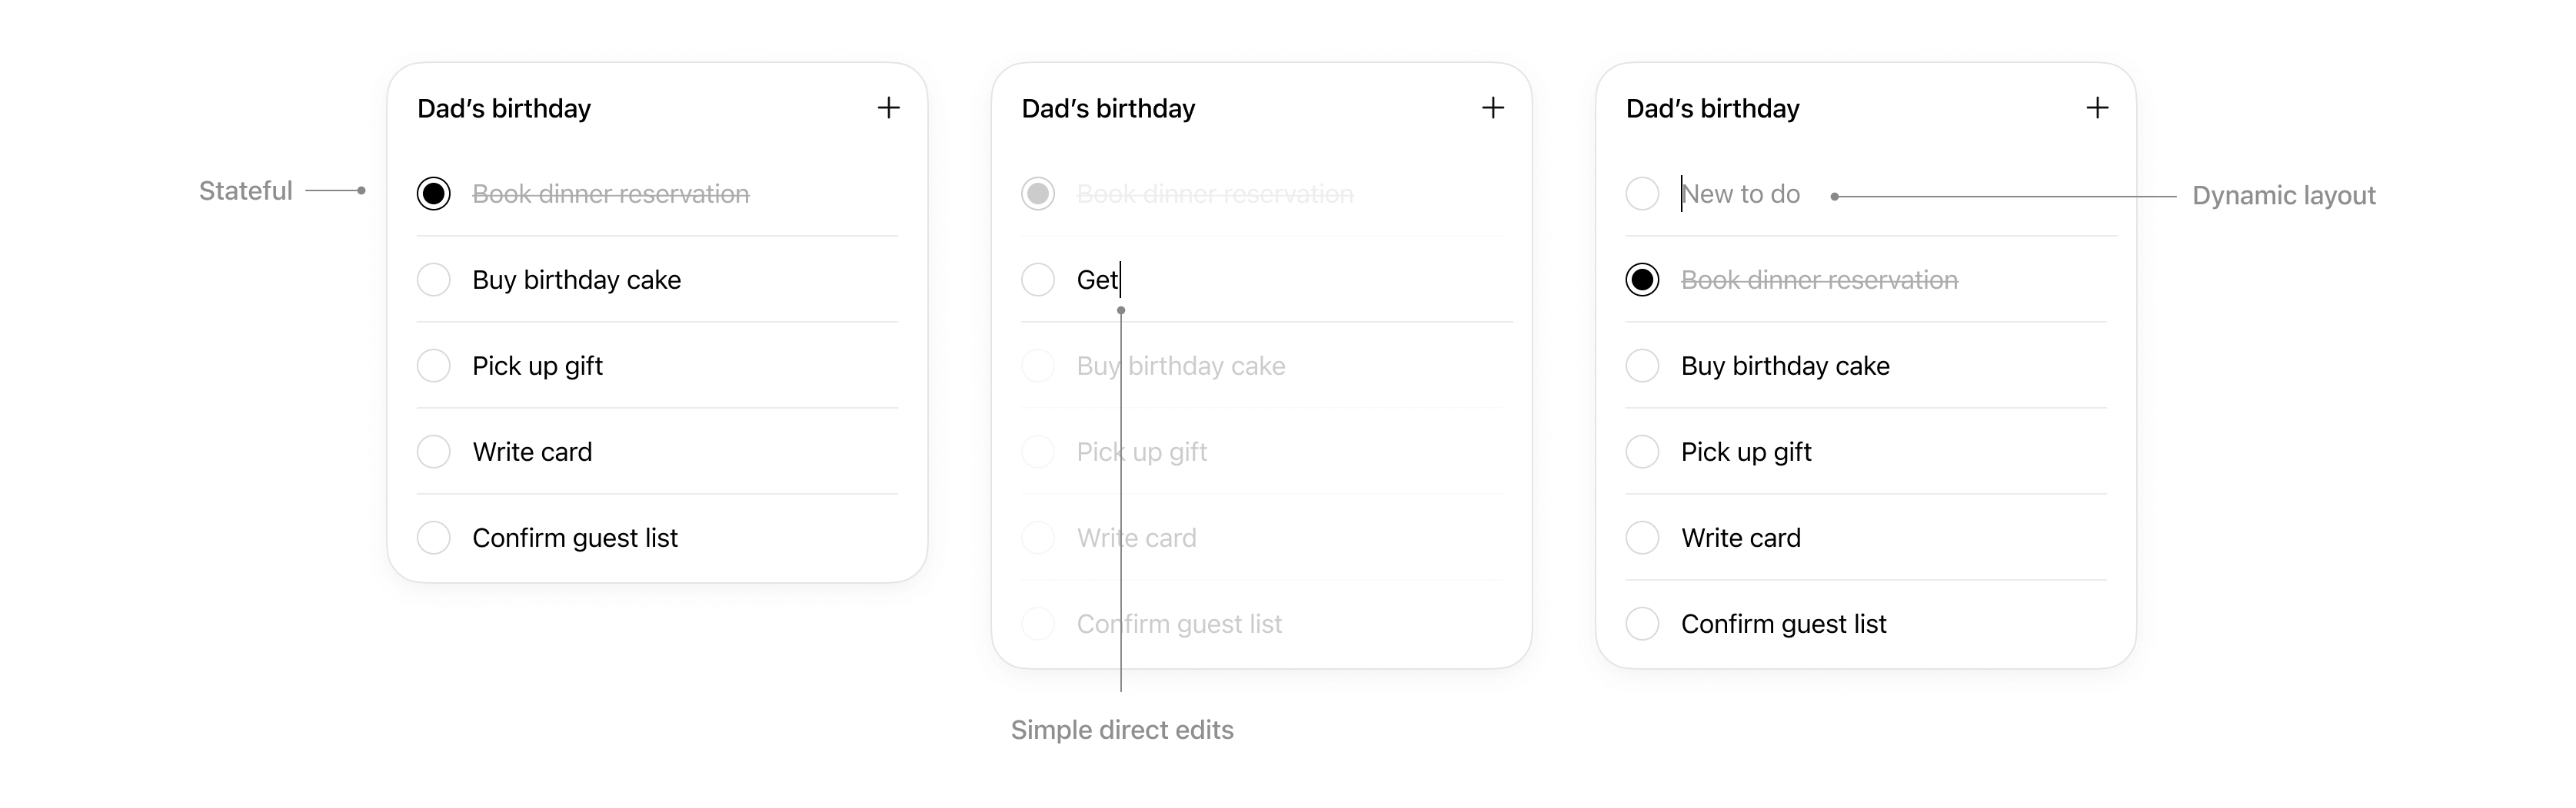Mark 'Write card' complete in the right card
Screen dimensions: 2576x808
coord(1642,538)
